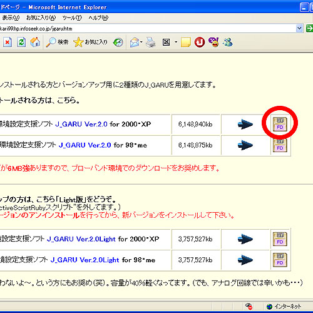
Task: Click the Mail envelope icon
Action: coord(135,43)
